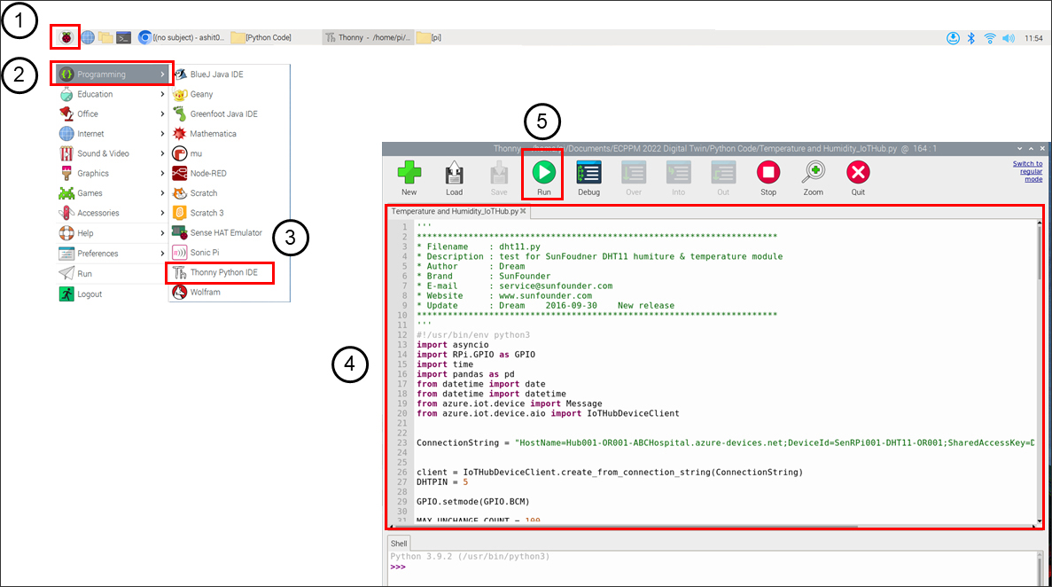Launch Greenfoot Java IDE
This screenshot has width=1052, height=587.
(x=230, y=113)
